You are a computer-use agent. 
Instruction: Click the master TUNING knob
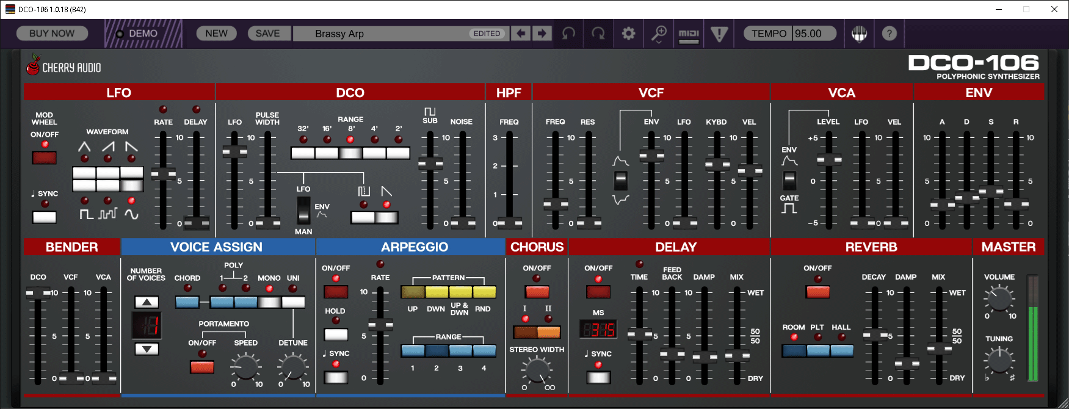pos(999,361)
